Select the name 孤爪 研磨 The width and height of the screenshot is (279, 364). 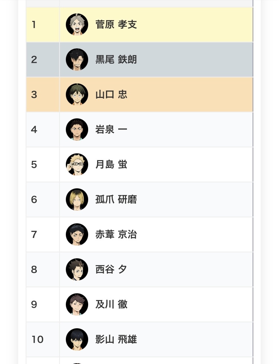coord(116,199)
